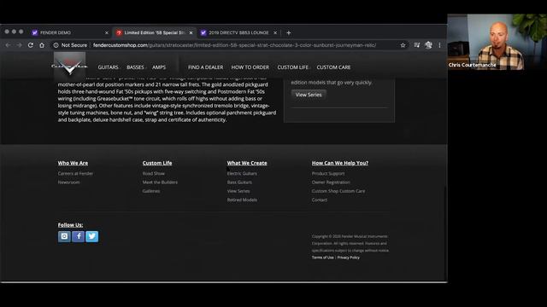The width and height of the screenshot is (547, 307).
Task: Click Chris Courtemanche's webcam video
Action: pos(497,42)
